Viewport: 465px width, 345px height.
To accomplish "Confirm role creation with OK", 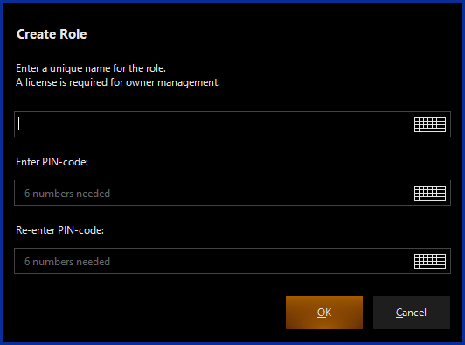I will pyautogui.click(x=324, y=313).
